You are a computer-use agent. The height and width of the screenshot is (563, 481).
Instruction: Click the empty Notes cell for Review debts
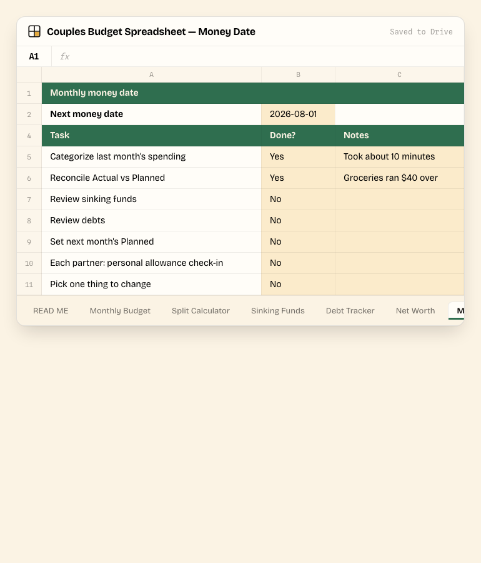(400, 220)
